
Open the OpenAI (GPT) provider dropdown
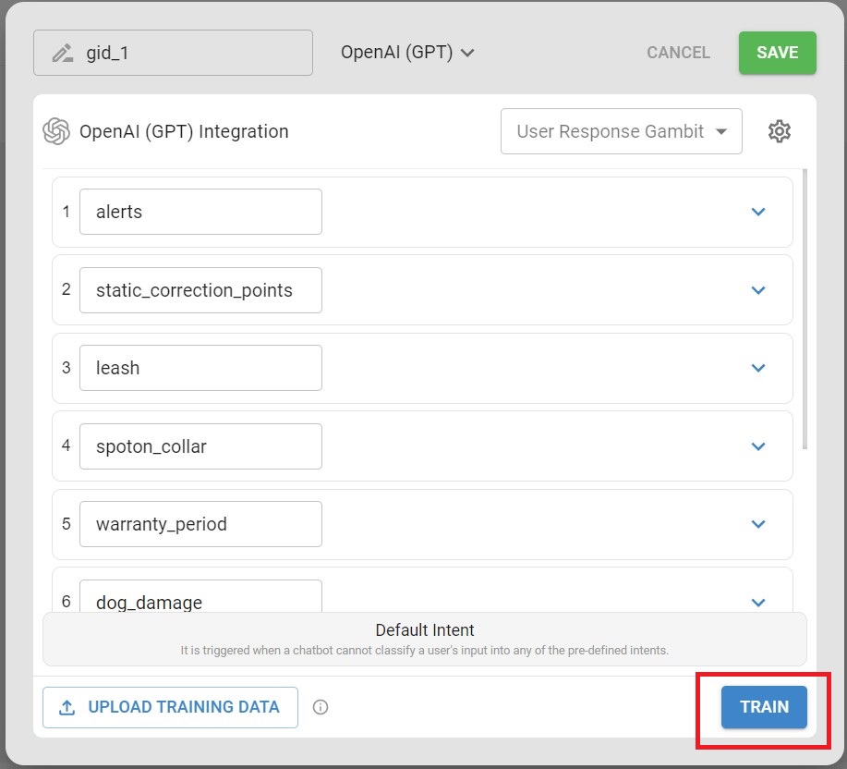407,53
